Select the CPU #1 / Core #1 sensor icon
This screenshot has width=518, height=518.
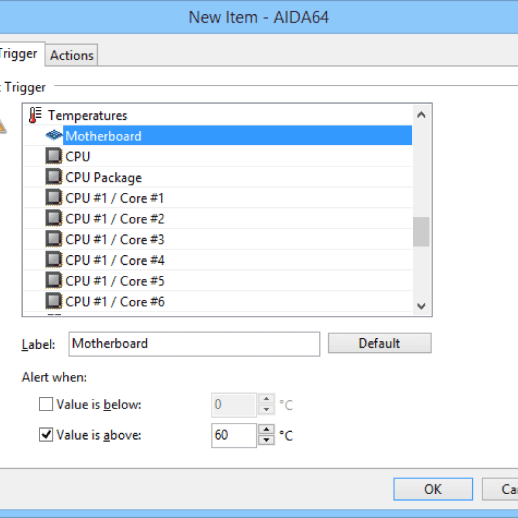(x=53, y=197)
